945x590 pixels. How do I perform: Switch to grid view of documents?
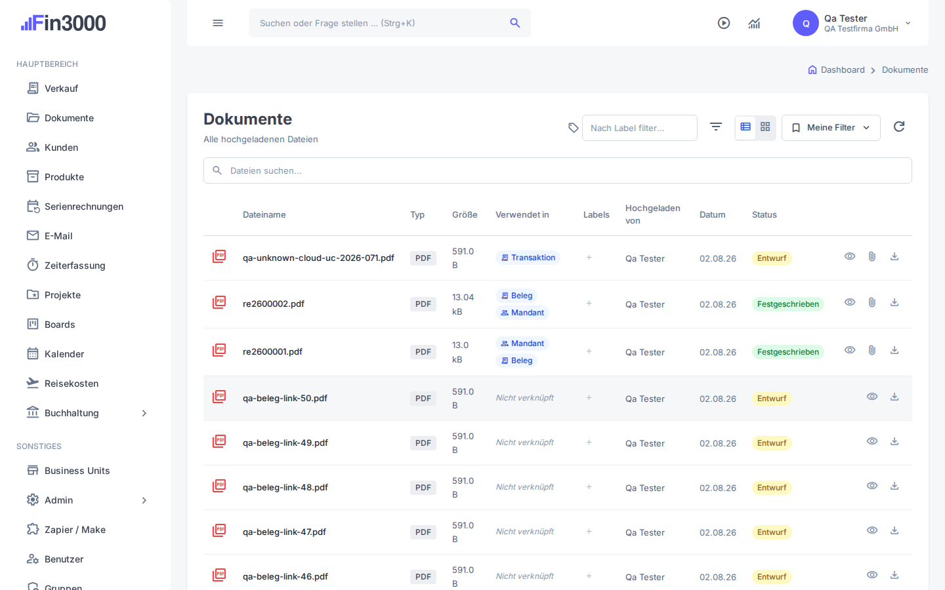(x=765, y=127)
